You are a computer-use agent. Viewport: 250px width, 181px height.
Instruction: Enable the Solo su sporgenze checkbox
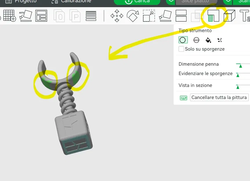(x=181, y=49)
